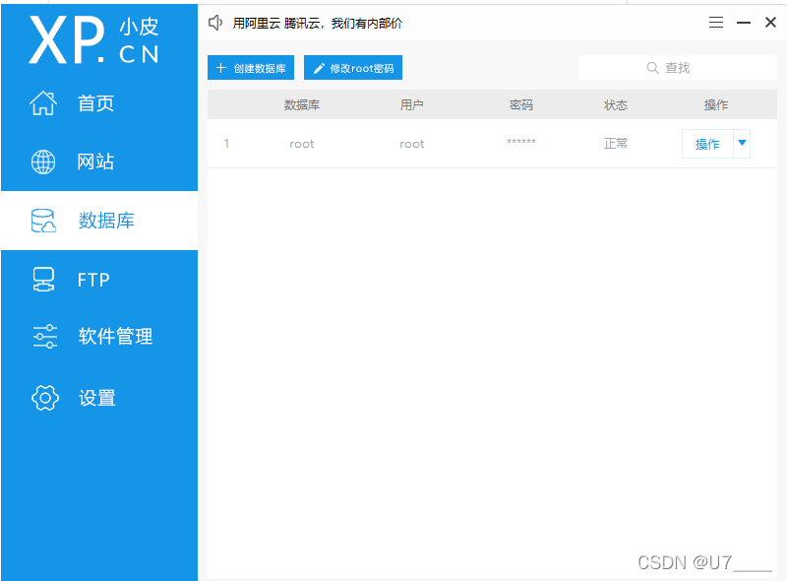This screenshot has width=787, height=581.
Task: Expand the 操作 dropdown for root database
Action: tap(744, 143)
